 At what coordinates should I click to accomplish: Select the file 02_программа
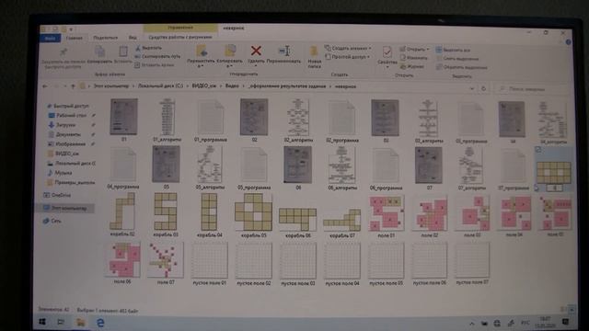point(341,120)
